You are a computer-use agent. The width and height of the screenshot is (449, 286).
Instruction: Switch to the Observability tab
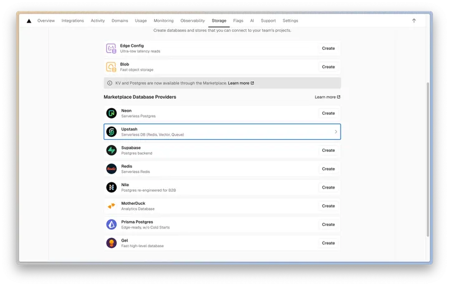[x=193, y=21]
